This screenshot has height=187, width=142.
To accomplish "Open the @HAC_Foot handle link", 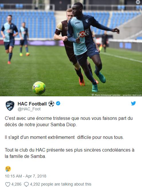I will click(29, 109).
